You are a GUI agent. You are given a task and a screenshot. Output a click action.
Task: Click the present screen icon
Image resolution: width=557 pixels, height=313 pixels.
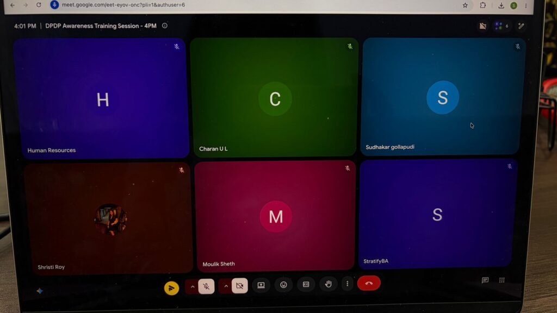(261, 285)
